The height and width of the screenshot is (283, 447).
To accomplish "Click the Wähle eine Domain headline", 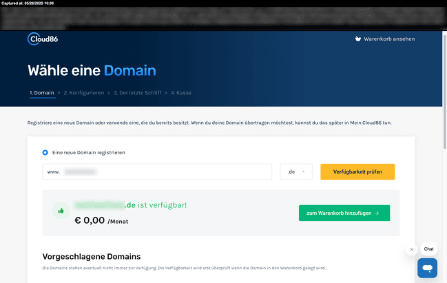I will pyautogui.click(x=92, y=70).
